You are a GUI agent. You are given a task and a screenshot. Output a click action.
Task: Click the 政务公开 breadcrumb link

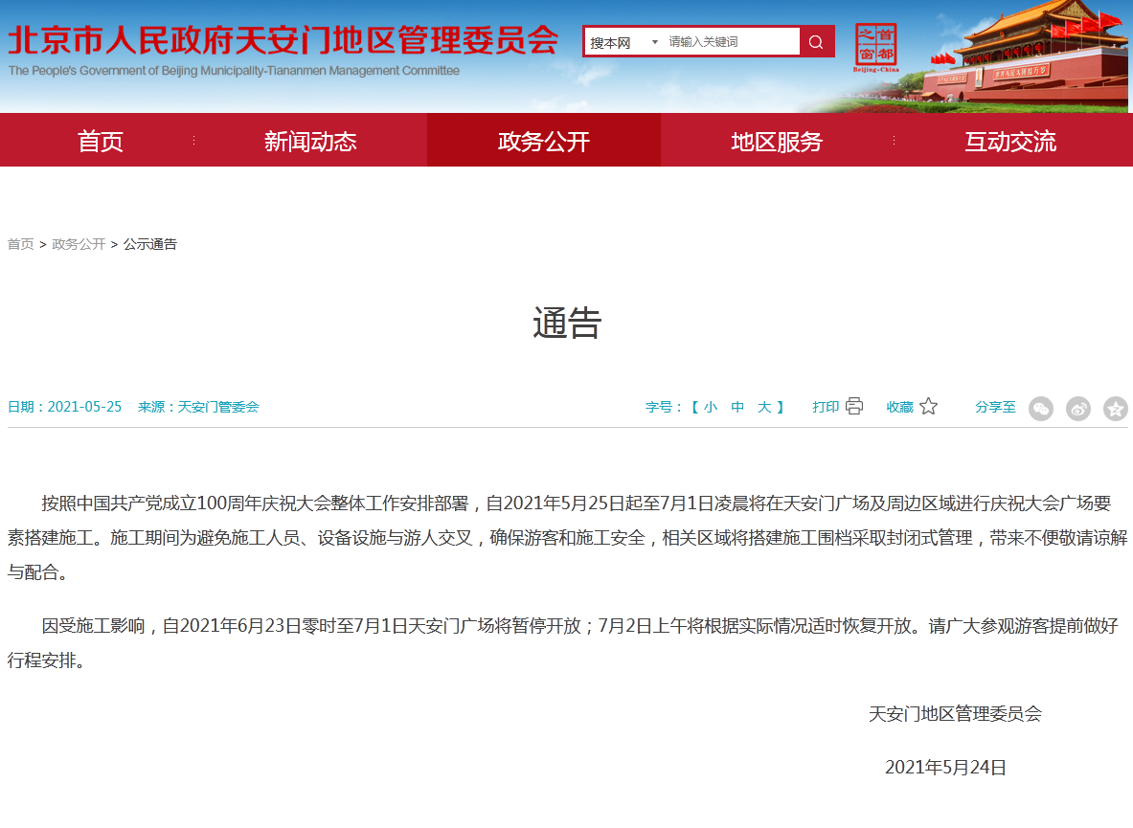[79, 244]
